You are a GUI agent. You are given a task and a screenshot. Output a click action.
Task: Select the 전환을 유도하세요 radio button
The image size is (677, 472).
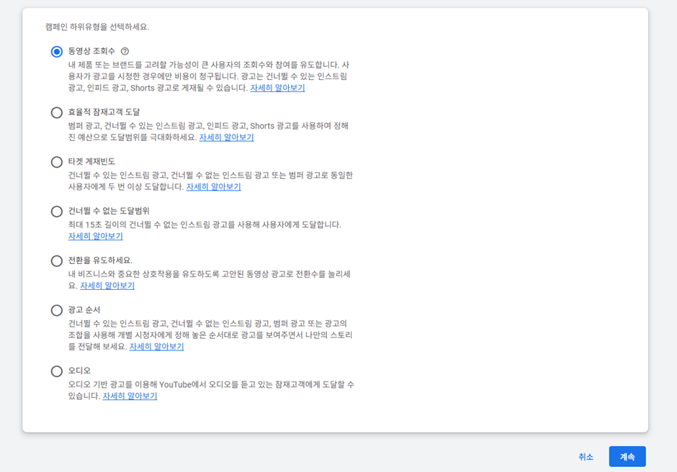click(57, 260)
